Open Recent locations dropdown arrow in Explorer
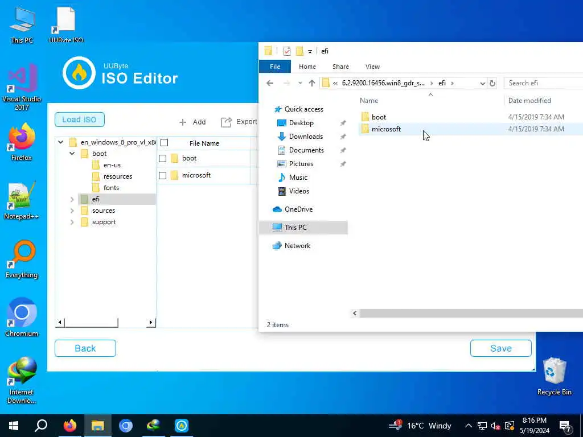 (x=300, y=83)
